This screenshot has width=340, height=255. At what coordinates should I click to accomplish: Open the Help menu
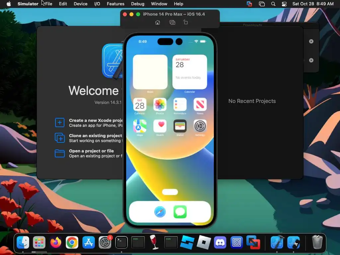pyautogui.click(x=178, y=4)
